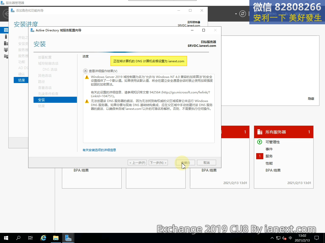Screen dimensions: 325x243
Task: Select highlighted 结果 step in Add Roles wizard
Action: click(21, 80)
